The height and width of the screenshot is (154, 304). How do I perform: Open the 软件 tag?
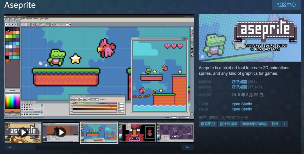click(275, 124)
